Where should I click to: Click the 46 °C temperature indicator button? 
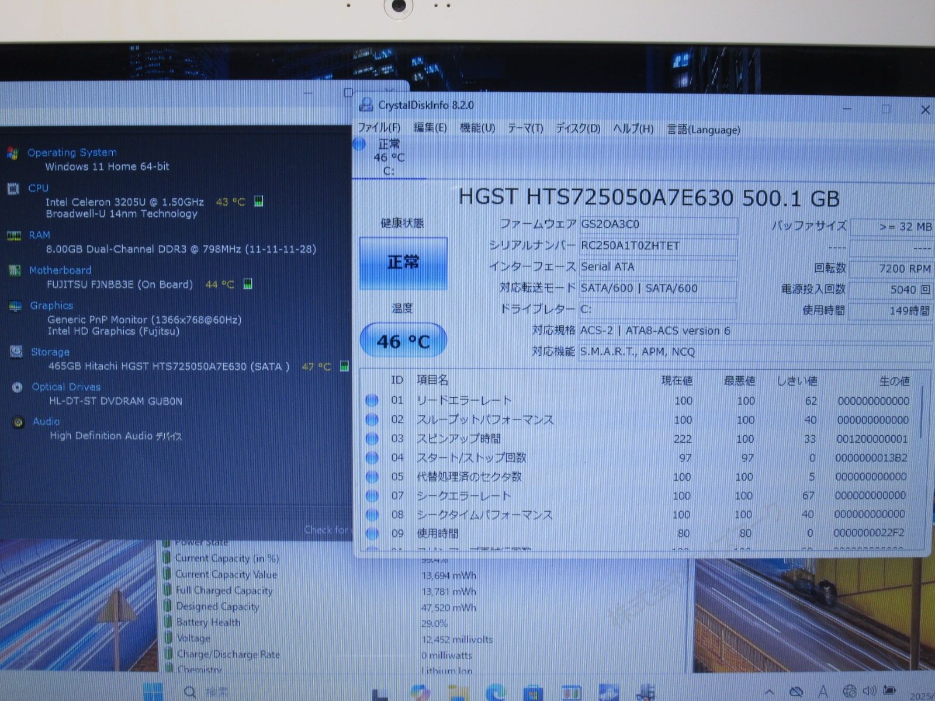(x=403, y=339)
